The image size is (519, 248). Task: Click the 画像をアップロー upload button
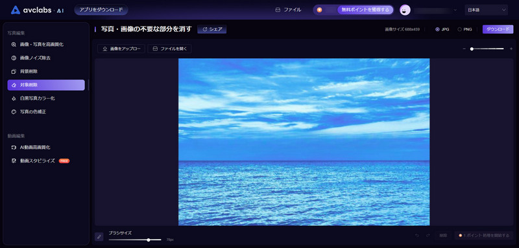pos(121,49)
